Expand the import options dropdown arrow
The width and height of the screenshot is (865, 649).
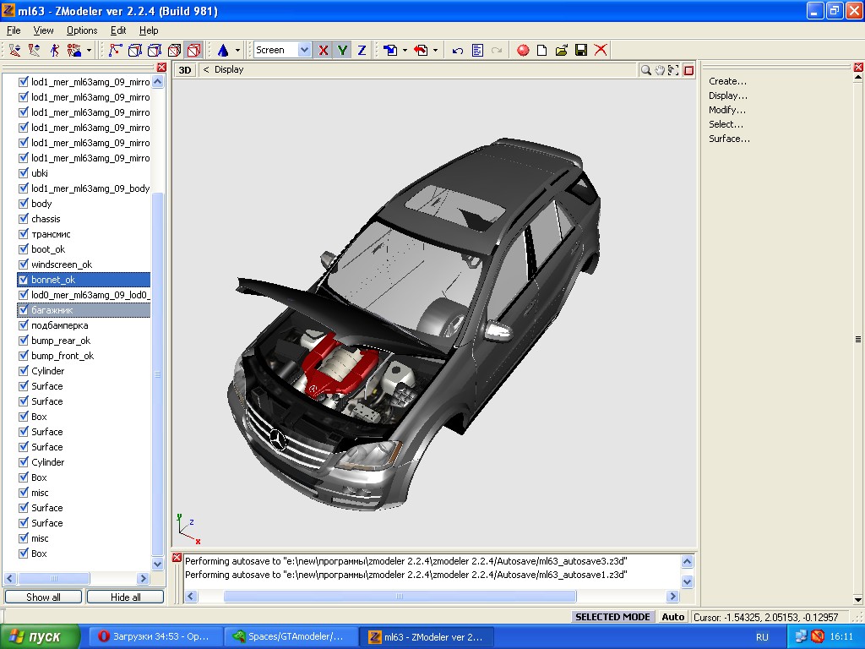tap(405, 50)
